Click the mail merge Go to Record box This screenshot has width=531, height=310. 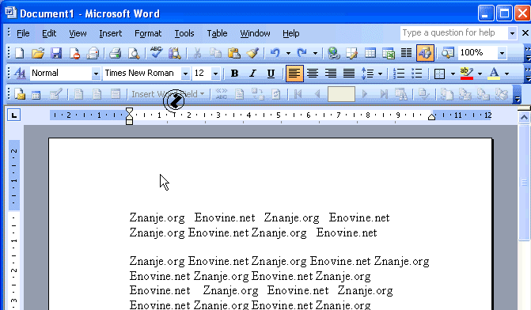341,94
